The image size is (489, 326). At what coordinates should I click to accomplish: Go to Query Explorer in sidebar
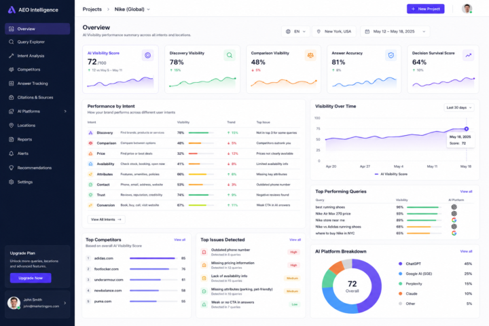click(37, 42)
